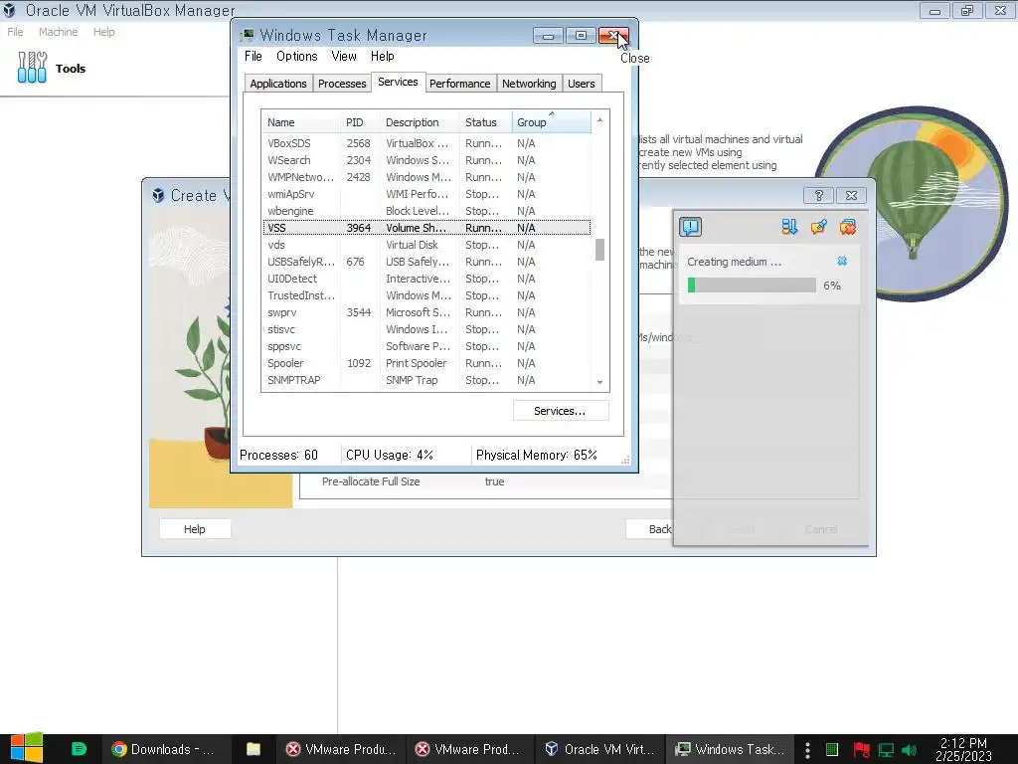
Task: Select the wmiApSrv service row
Action: click(x=426, y=194)
